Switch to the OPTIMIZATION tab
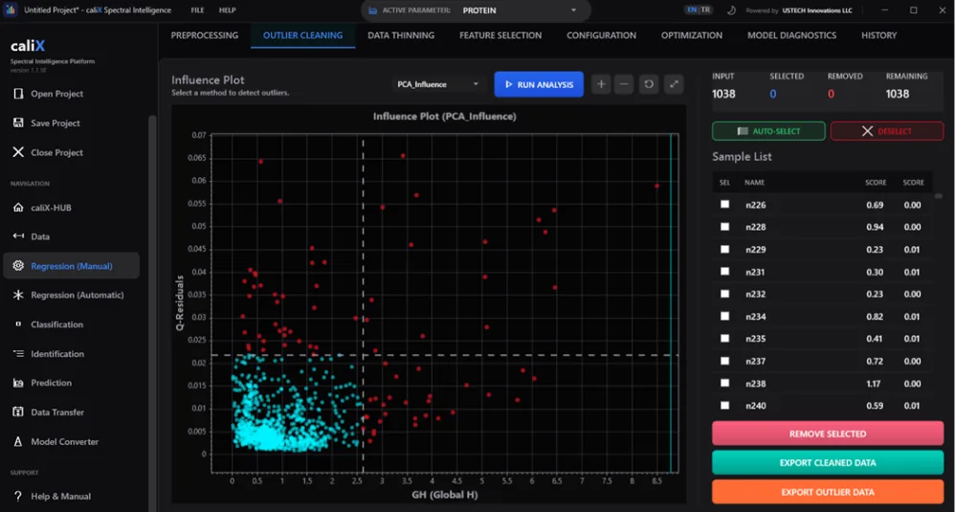Screen dimensions: 955x512 (x=691, y=35)
